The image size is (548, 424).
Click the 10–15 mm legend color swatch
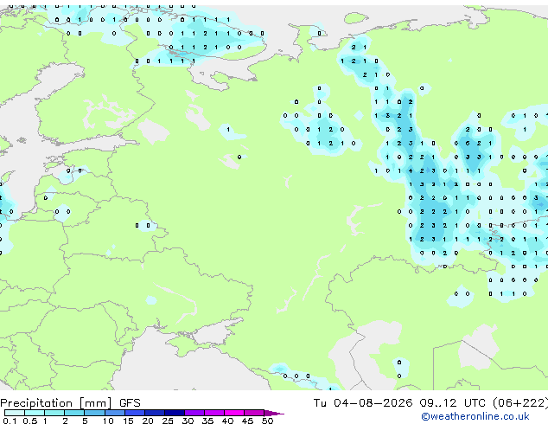tap(114, 413)
